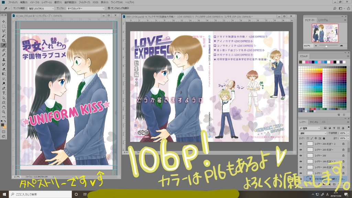Select the Dodge tool
352x198 pixels.
4,84
